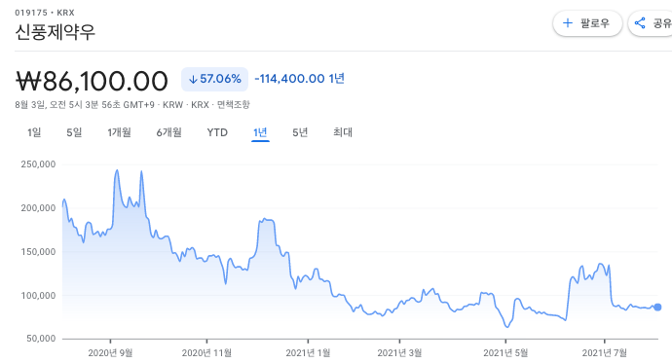Click the 2021년 3월 axis label

(399, 353)
